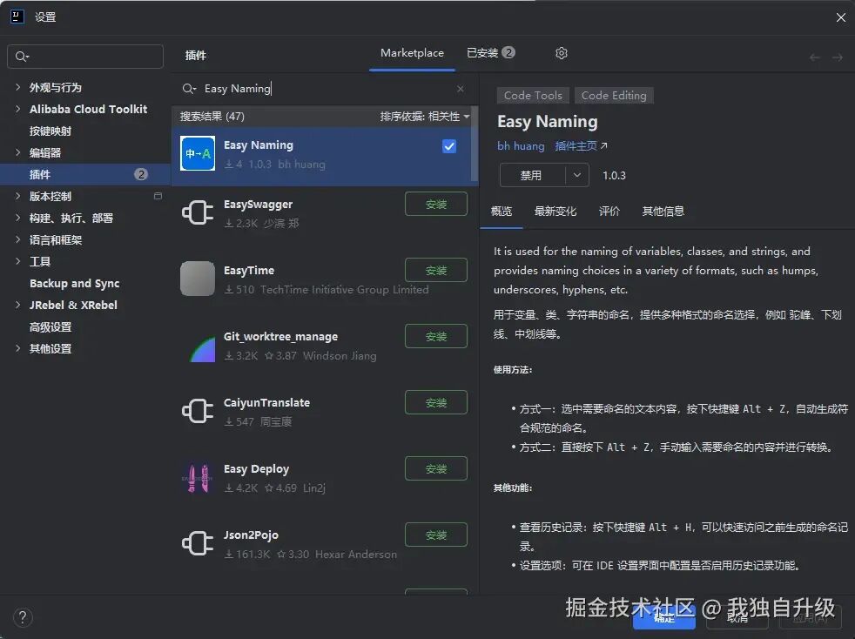Disable the Easy Naming plugin checkbox
This screenshot has height=639, width=855.
[449, 146]
